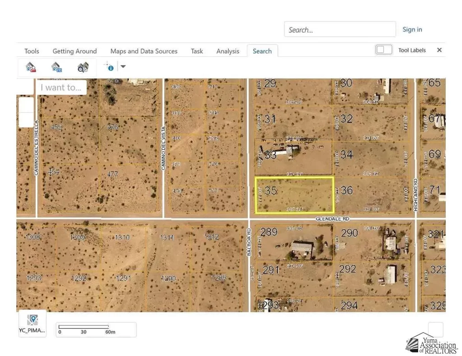This screenshot has width=462, height=356.
Task: Click the I want to... button
Action: tap(61, 87)
